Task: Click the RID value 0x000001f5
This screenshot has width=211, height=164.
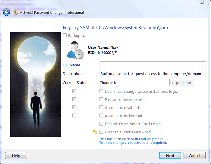Action: [x=107, y=53]
